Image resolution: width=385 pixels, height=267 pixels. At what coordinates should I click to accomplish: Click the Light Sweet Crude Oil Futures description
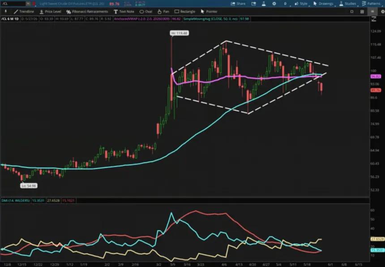[x=72, y=4]
